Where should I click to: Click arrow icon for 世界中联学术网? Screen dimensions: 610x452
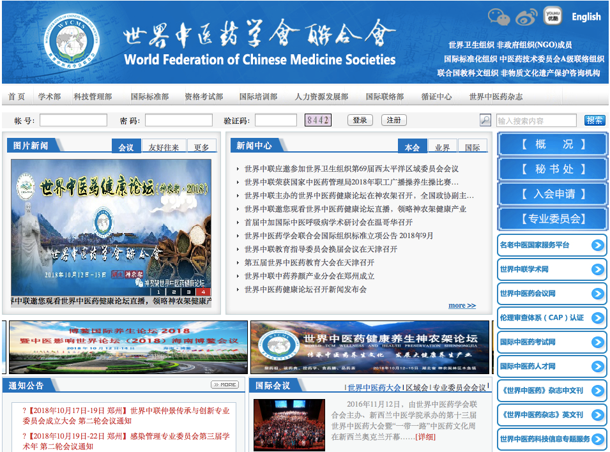[x=598, y=269]
